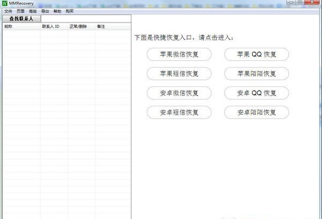Focus the contact search input field
Viewport: 322px width, 219px height.
point(86,19)
